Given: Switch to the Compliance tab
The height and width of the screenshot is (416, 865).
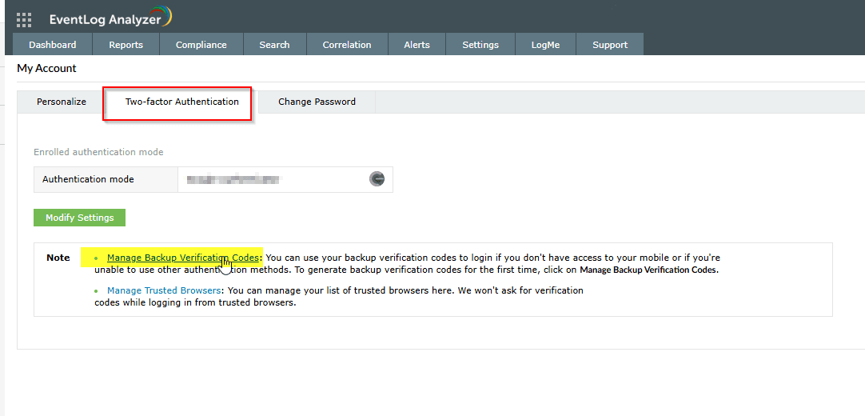Looking at the screenshot, I should point(201,45).
